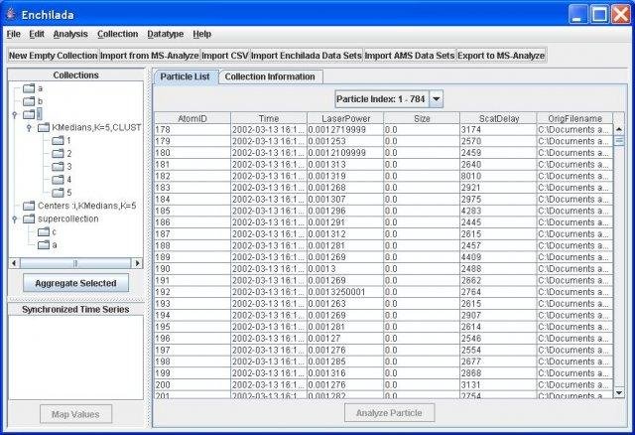Open the Collection menu

coord(117,34)
